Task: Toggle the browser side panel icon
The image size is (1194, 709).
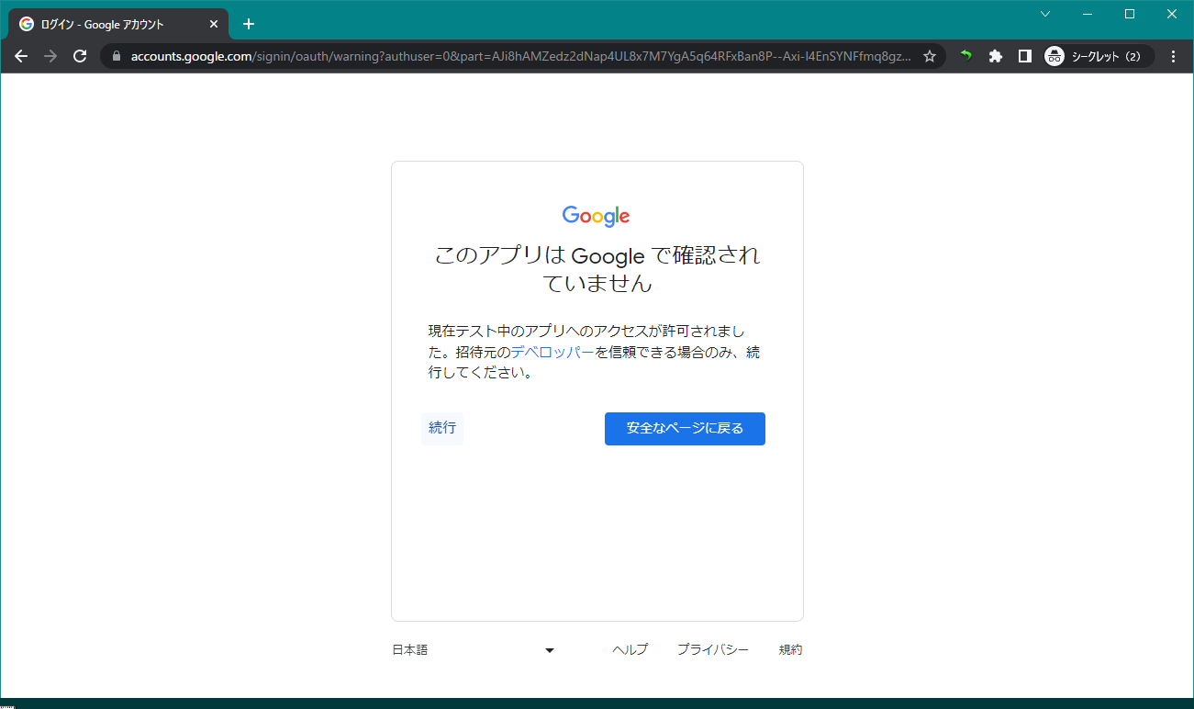Action: click(1025, 56)
